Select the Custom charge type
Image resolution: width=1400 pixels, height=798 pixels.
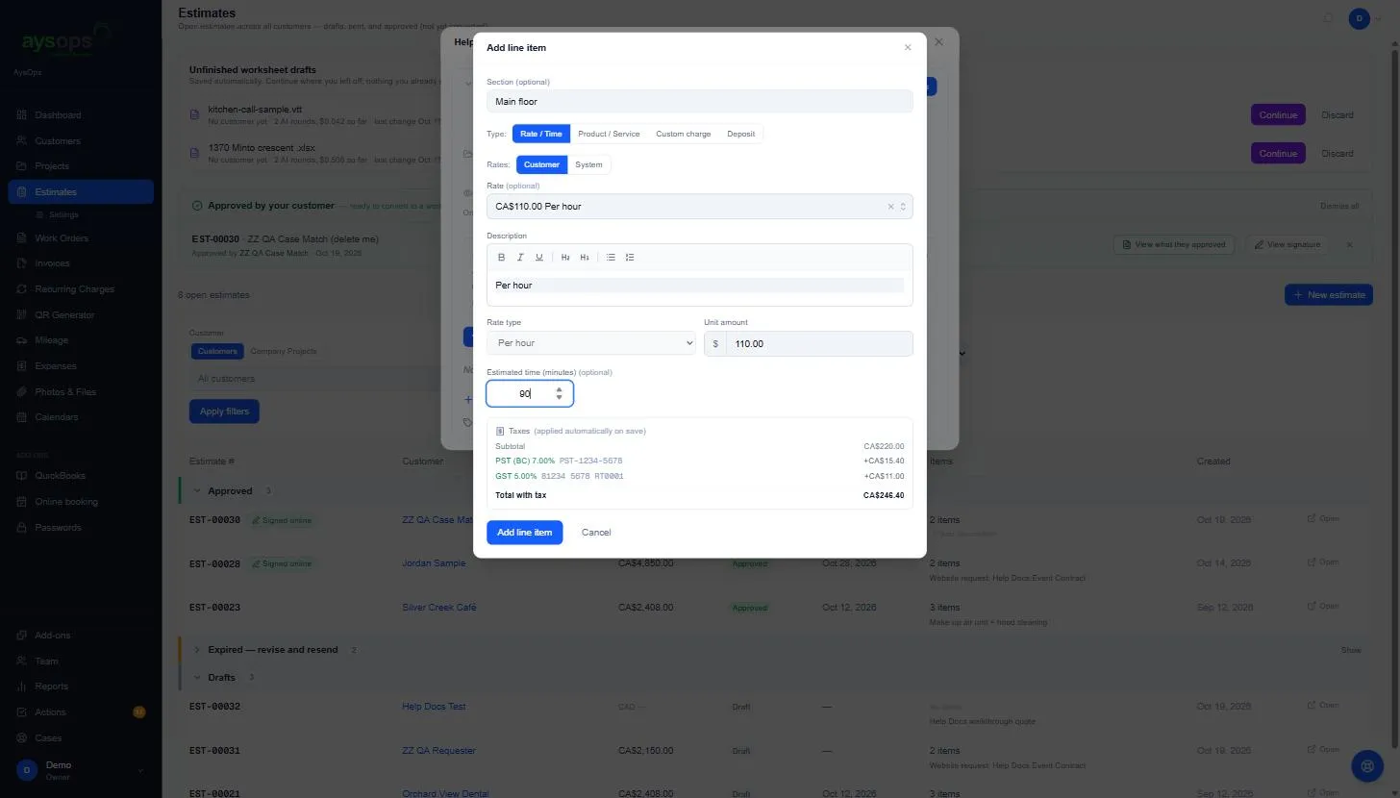684,134
